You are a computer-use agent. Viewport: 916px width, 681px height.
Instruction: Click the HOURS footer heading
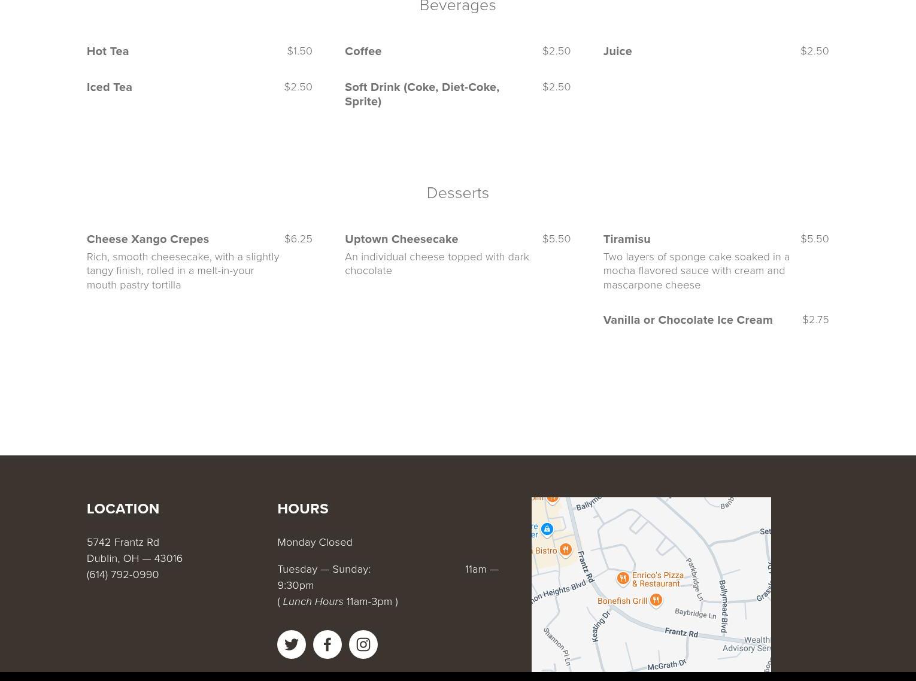(x=303, y=509)
